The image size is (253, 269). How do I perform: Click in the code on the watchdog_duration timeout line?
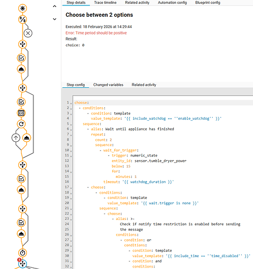point(138,182)
